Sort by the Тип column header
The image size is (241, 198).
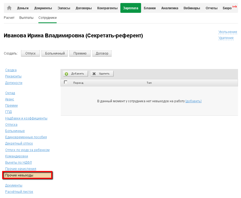pyautogui.click(x=149, y=83)
